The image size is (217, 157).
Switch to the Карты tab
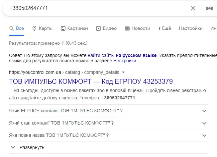(x=46, y=28)
